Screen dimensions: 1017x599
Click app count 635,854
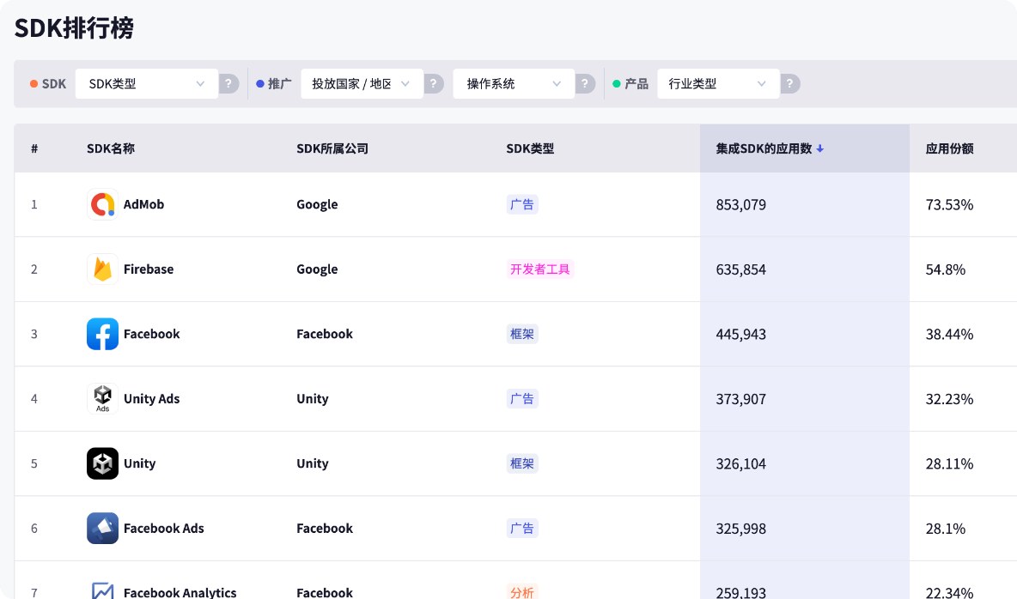tap(740, 269)
